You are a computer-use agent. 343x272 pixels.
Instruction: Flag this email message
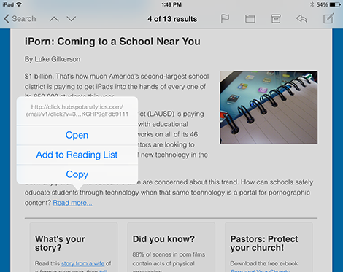point(225,19)
